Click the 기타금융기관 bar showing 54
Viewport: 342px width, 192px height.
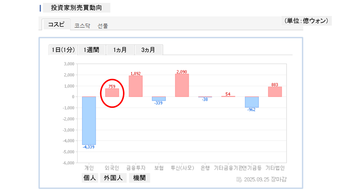pyautogui.click(x=228, y=96)
